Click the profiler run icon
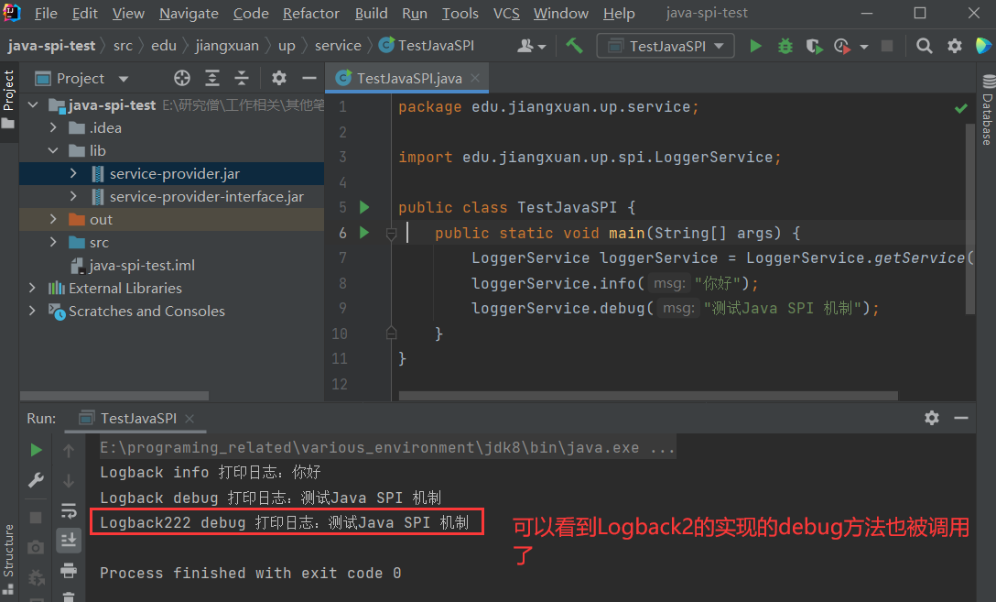 pyautogui.click(x=842, y=46)
